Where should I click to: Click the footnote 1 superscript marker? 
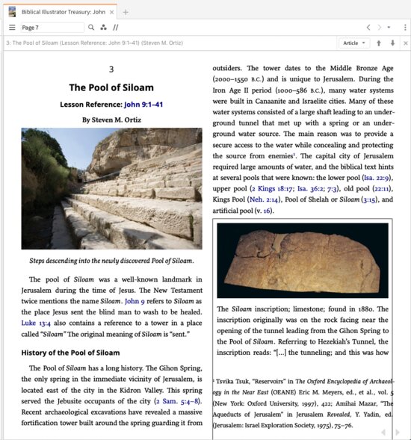click(294, 154)
